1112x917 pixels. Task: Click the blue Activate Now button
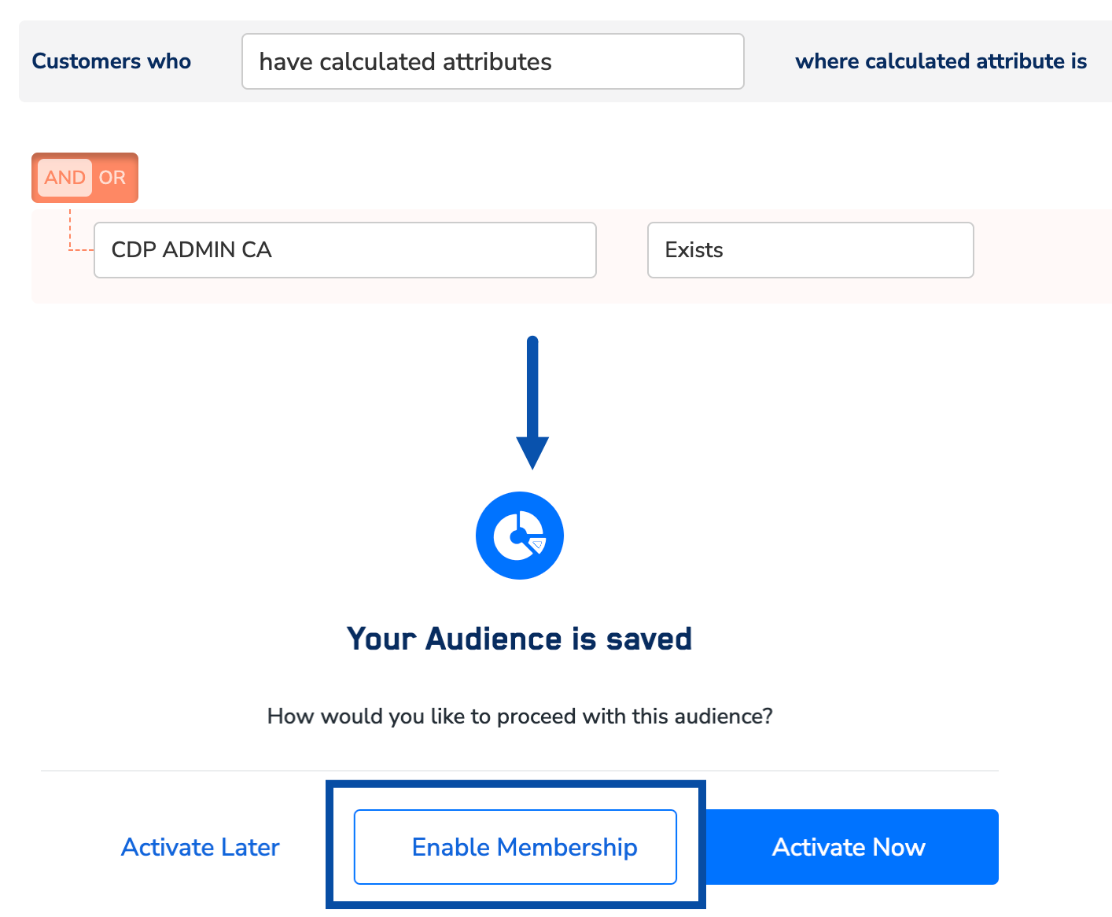pyautogui.click(x=849, y=847)
